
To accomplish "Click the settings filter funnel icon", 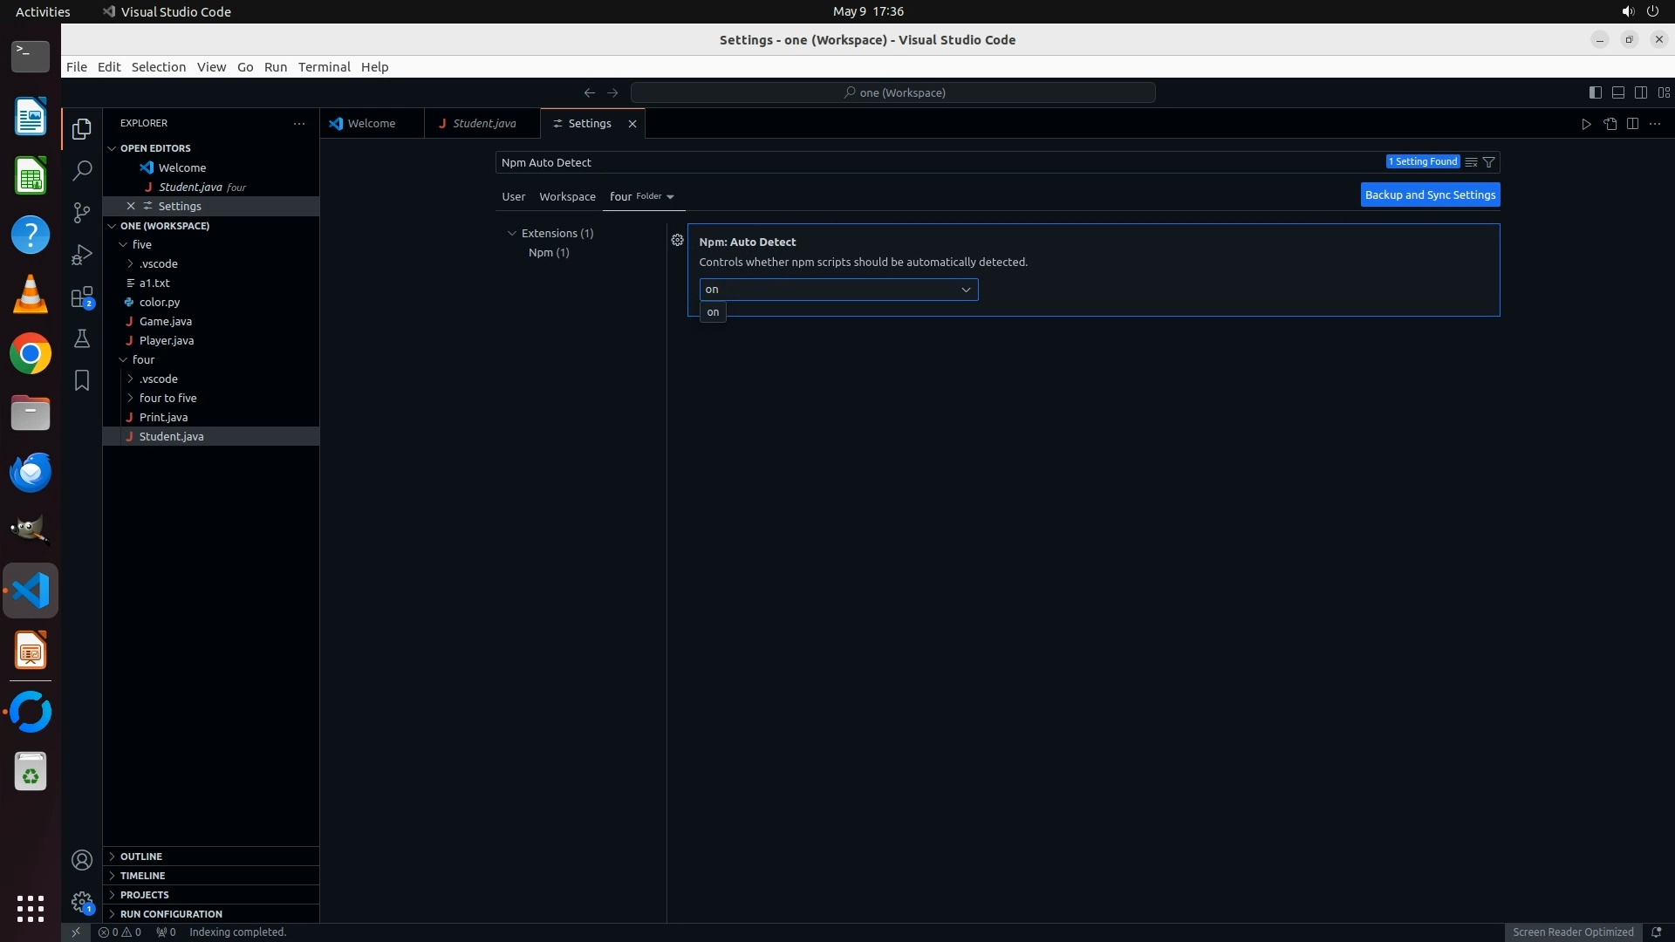I will pos(1489,162).
